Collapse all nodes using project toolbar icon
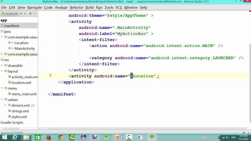251x141 pixels. point(25,14)
